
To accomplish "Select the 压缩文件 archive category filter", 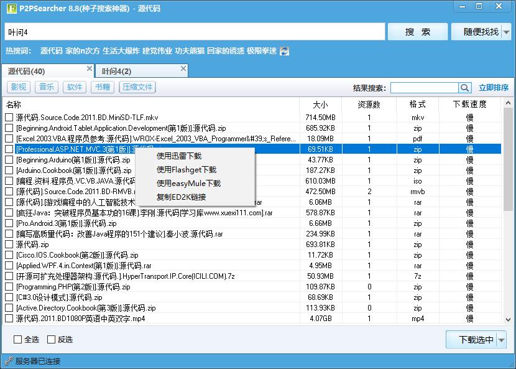I will point(136,87).
